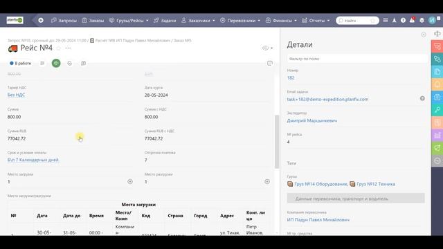Open the notifications bell with red badge
Screen dimensions: 443x249
[413, 20]
